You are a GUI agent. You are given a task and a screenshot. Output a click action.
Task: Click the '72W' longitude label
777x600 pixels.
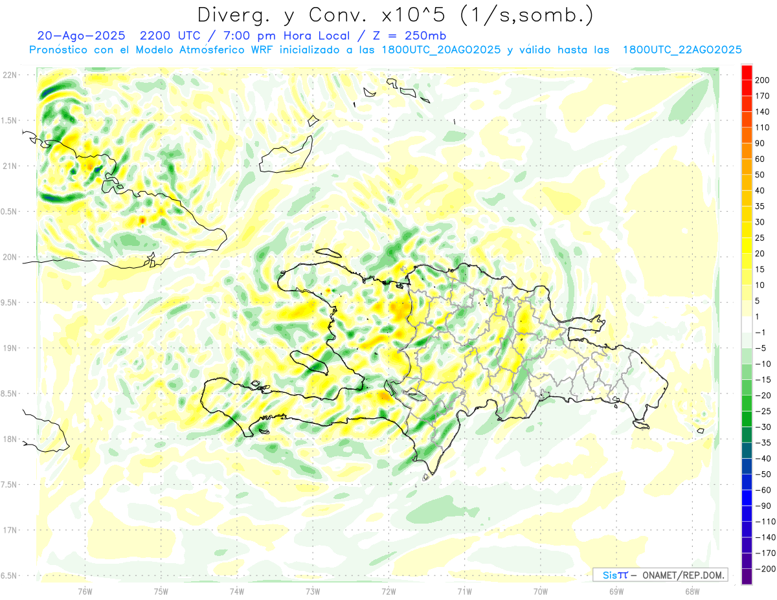click(x=388, y=591)
